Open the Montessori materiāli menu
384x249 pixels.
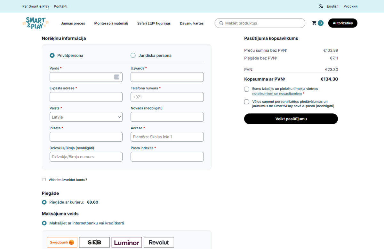coord(111,23)
